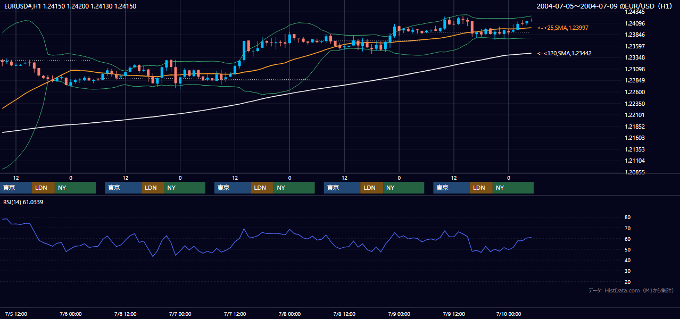
Task: Click RSI scale level 30
Action: point(627,271)
